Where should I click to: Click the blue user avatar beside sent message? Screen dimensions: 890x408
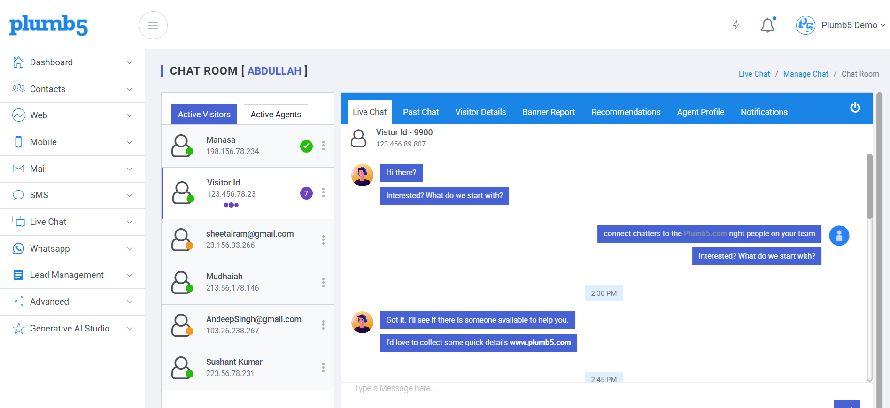point(839,236)
